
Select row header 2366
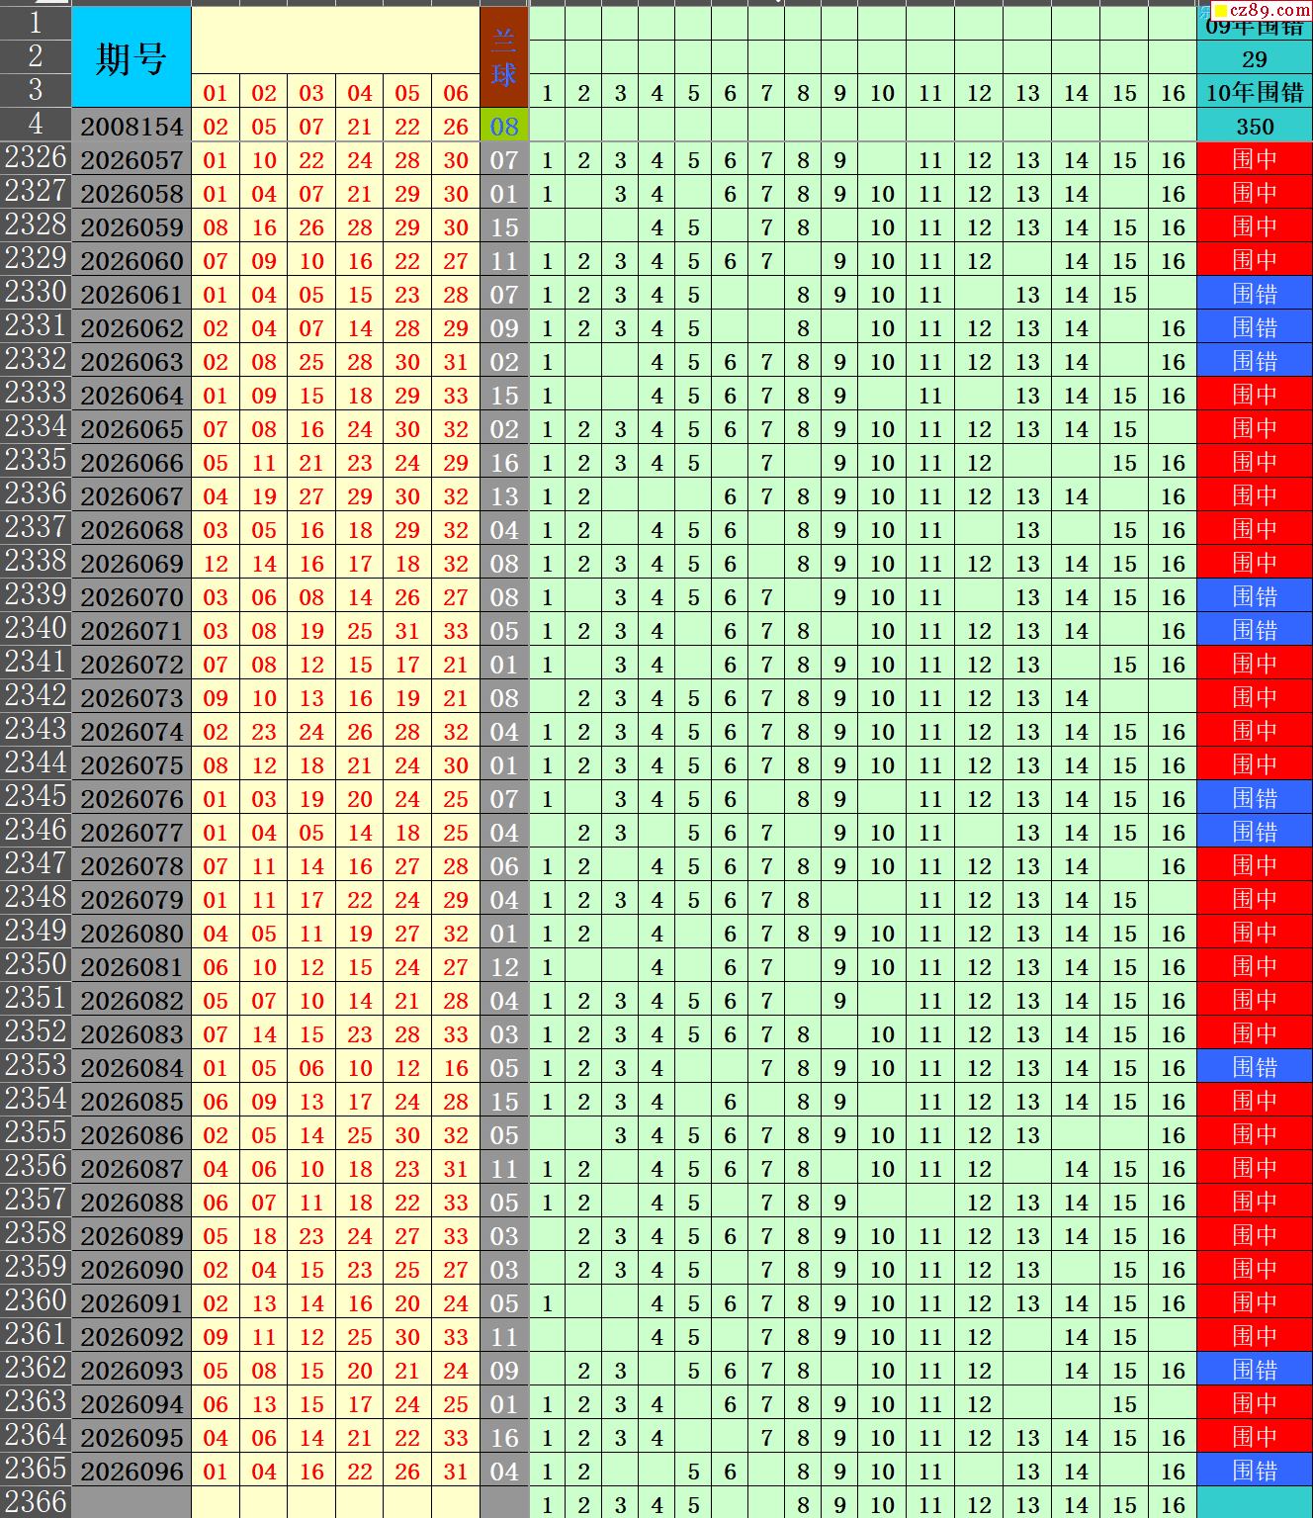pos(36,1502)
